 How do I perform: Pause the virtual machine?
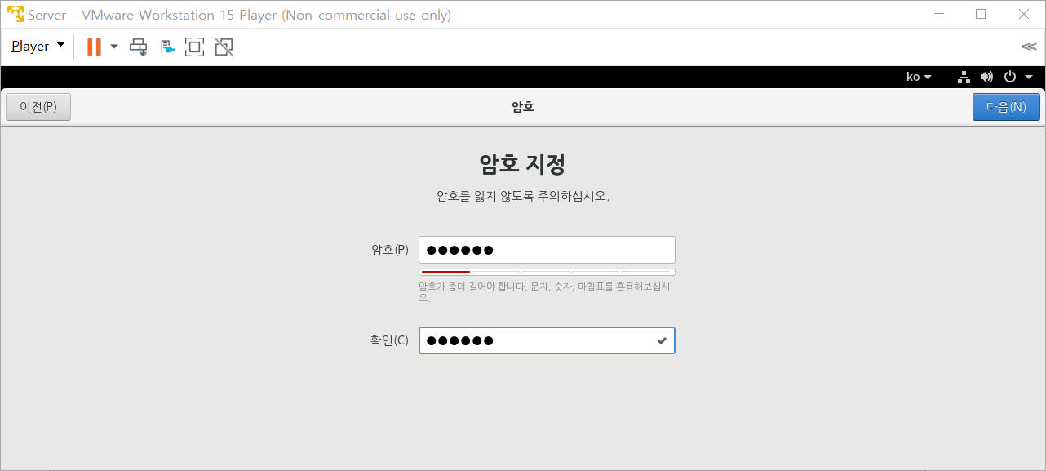(x=94, y=47)
